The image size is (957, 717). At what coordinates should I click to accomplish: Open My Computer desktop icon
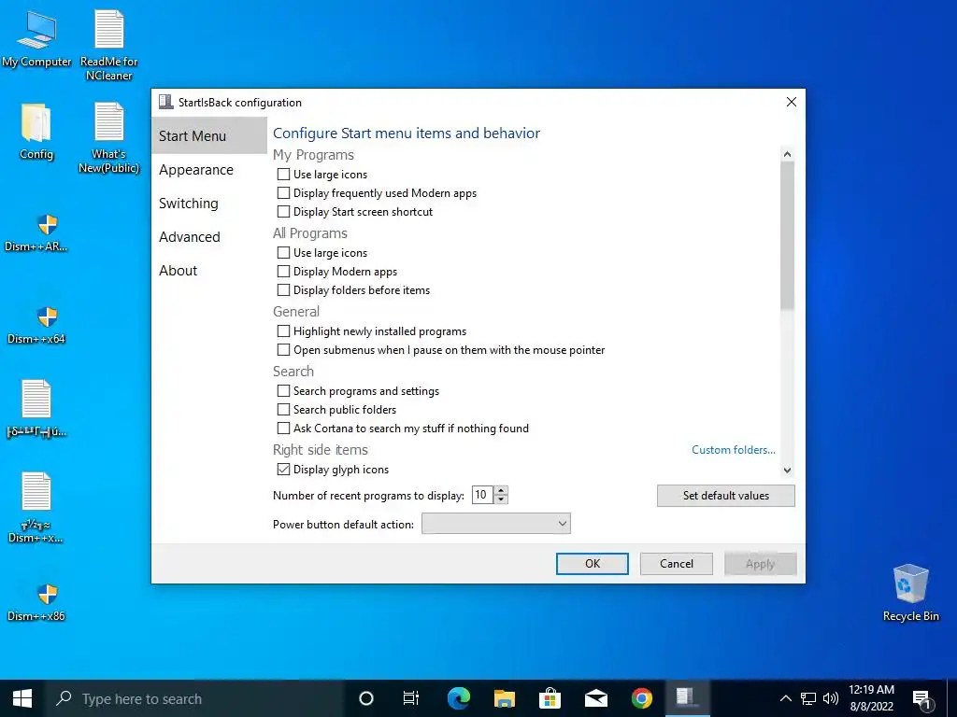click(x=36, y=38)
